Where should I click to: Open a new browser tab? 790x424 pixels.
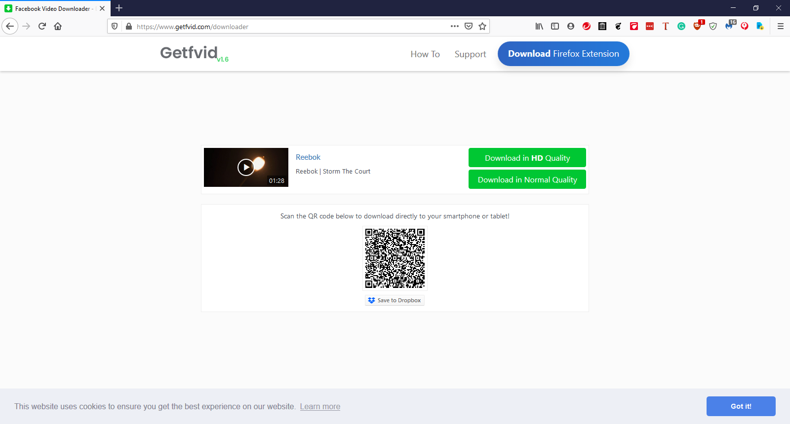(119, 8)
